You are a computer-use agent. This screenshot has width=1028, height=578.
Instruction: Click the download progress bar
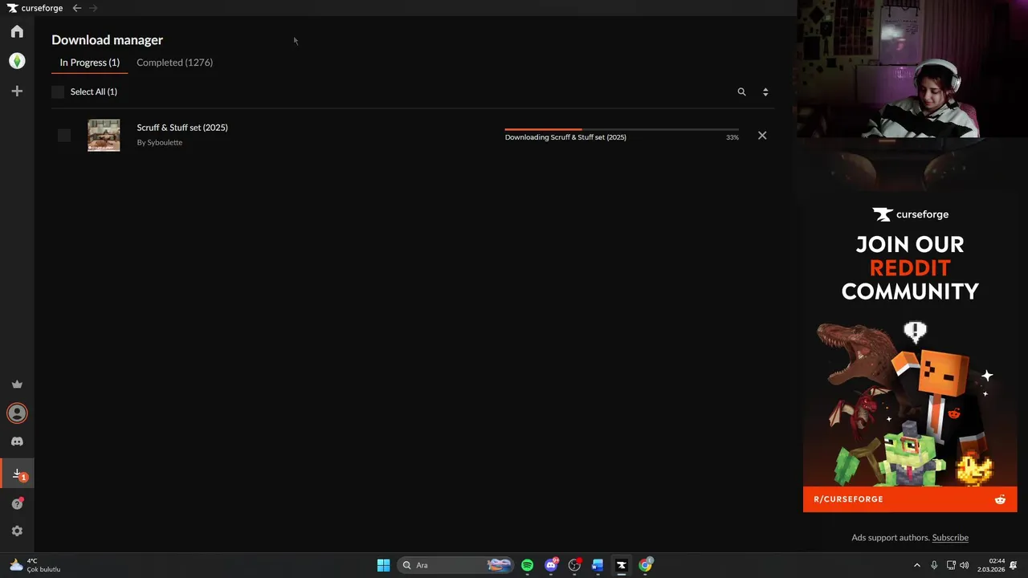click(622, 129)
